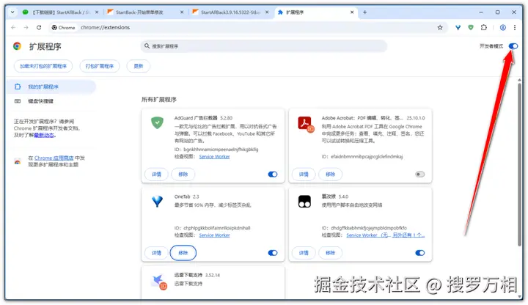The width and height of the screenshot is (528, 305).
Task: Close the StartBack start menu tab
Action: (182, 12)
